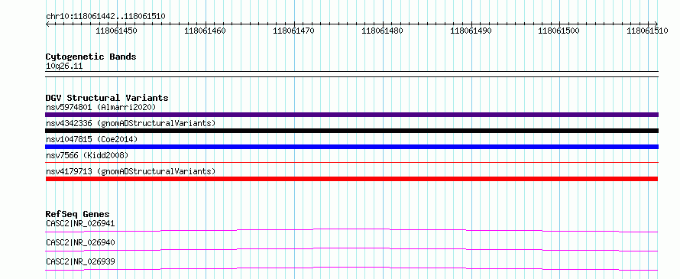Click the purple nsv5974801 variant bar
This screenshot has width=680, height=279.
[x=351, y=115]
